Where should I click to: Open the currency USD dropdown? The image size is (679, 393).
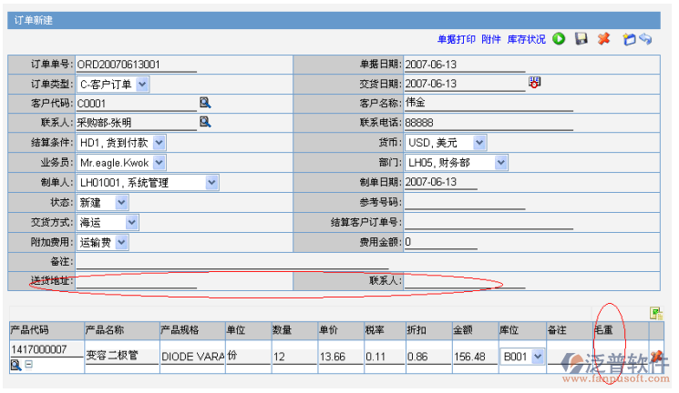click(478, 142)
